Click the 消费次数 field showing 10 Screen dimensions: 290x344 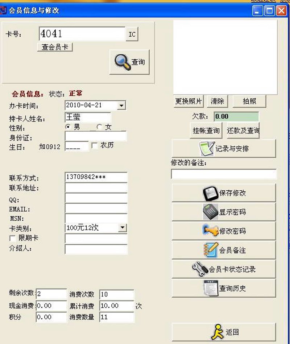tap(117, 294)
